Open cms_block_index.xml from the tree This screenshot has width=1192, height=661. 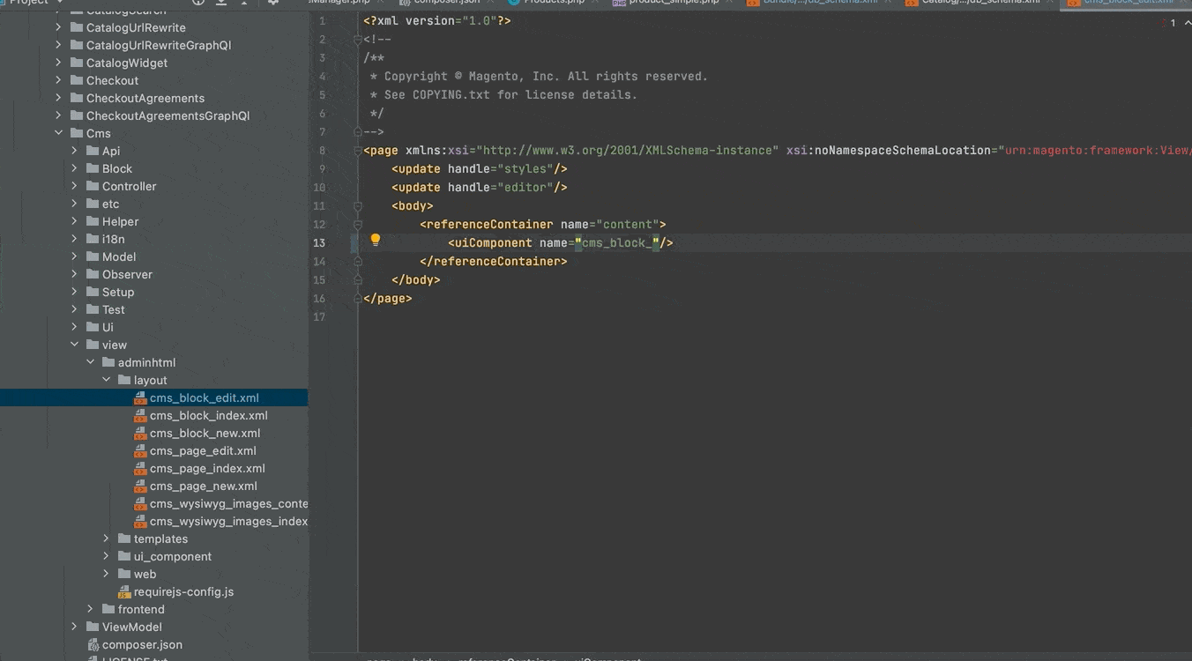pyautogui.click(x=208, y=416)
